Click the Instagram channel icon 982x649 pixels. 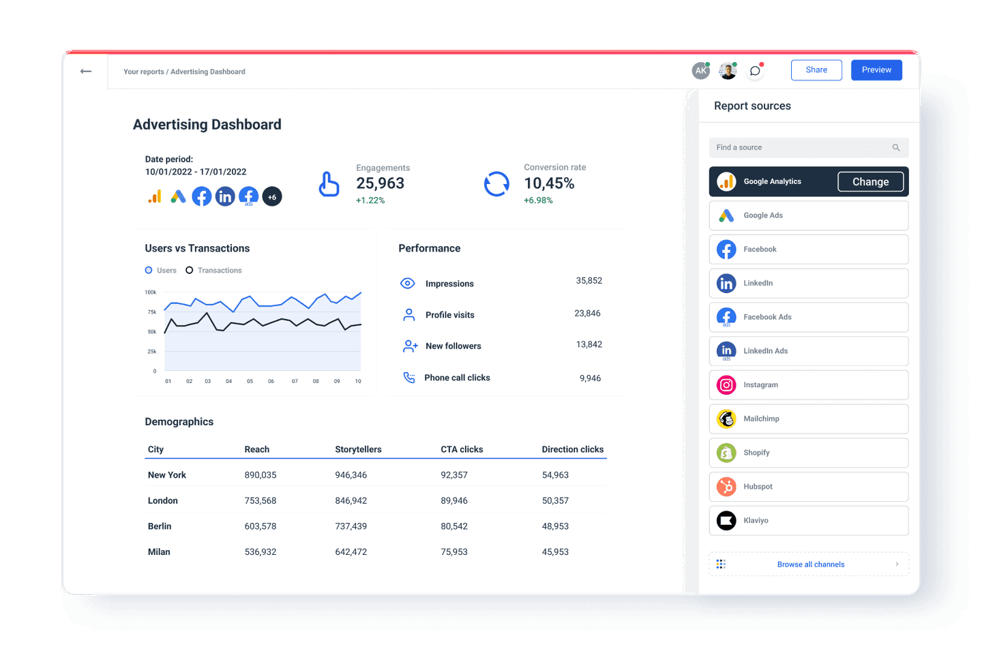(x=726, y=384)
